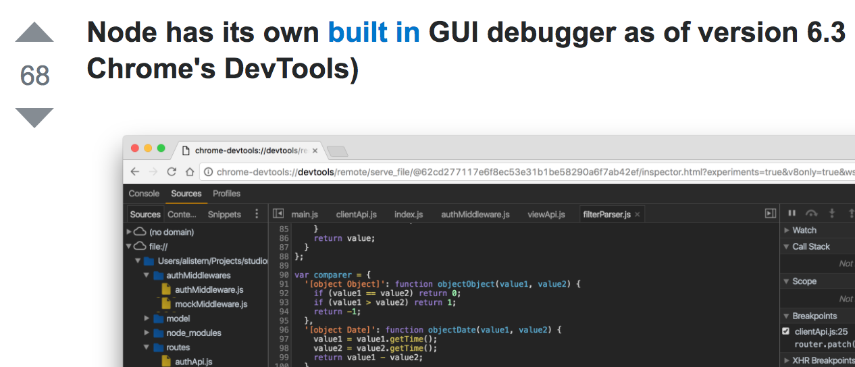Switch to the Console panel tab
Screen dimensions: 855x367
click(144, 193)
